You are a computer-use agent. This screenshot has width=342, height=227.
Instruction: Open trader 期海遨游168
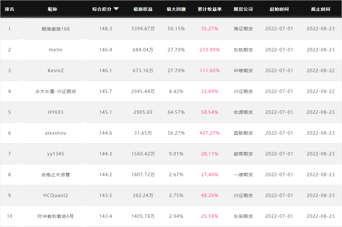[x=56, y=29]
